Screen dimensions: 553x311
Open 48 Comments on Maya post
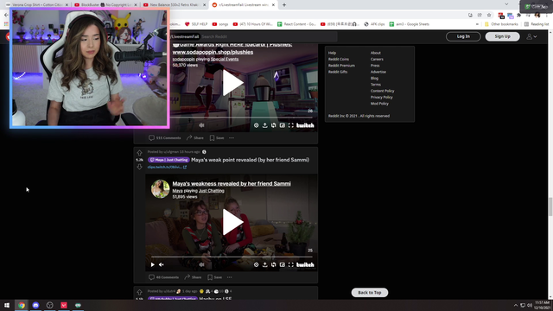click(163, 277)
